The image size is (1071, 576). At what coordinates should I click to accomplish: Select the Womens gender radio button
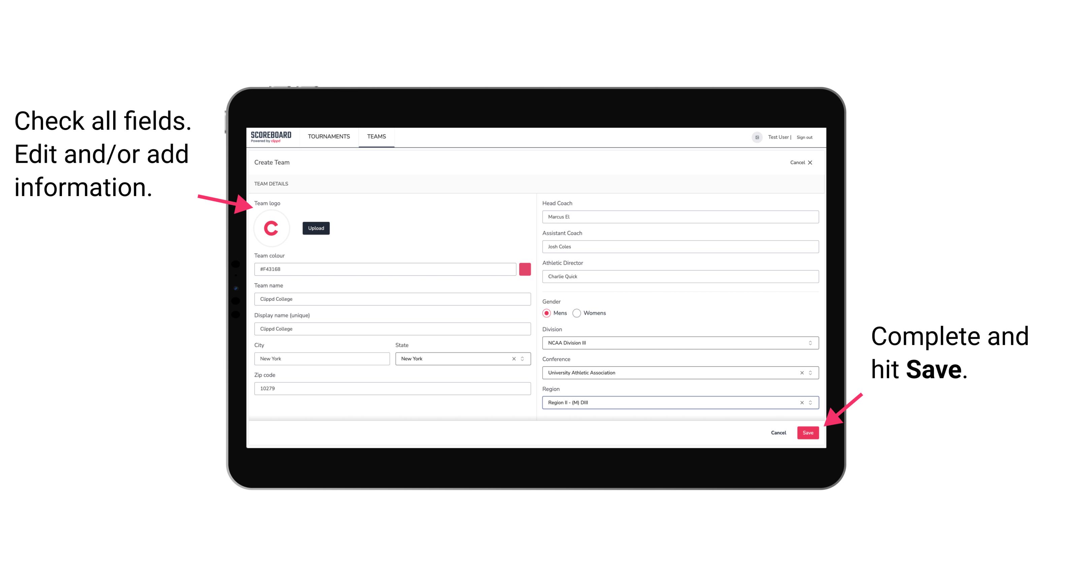(579, 313)
